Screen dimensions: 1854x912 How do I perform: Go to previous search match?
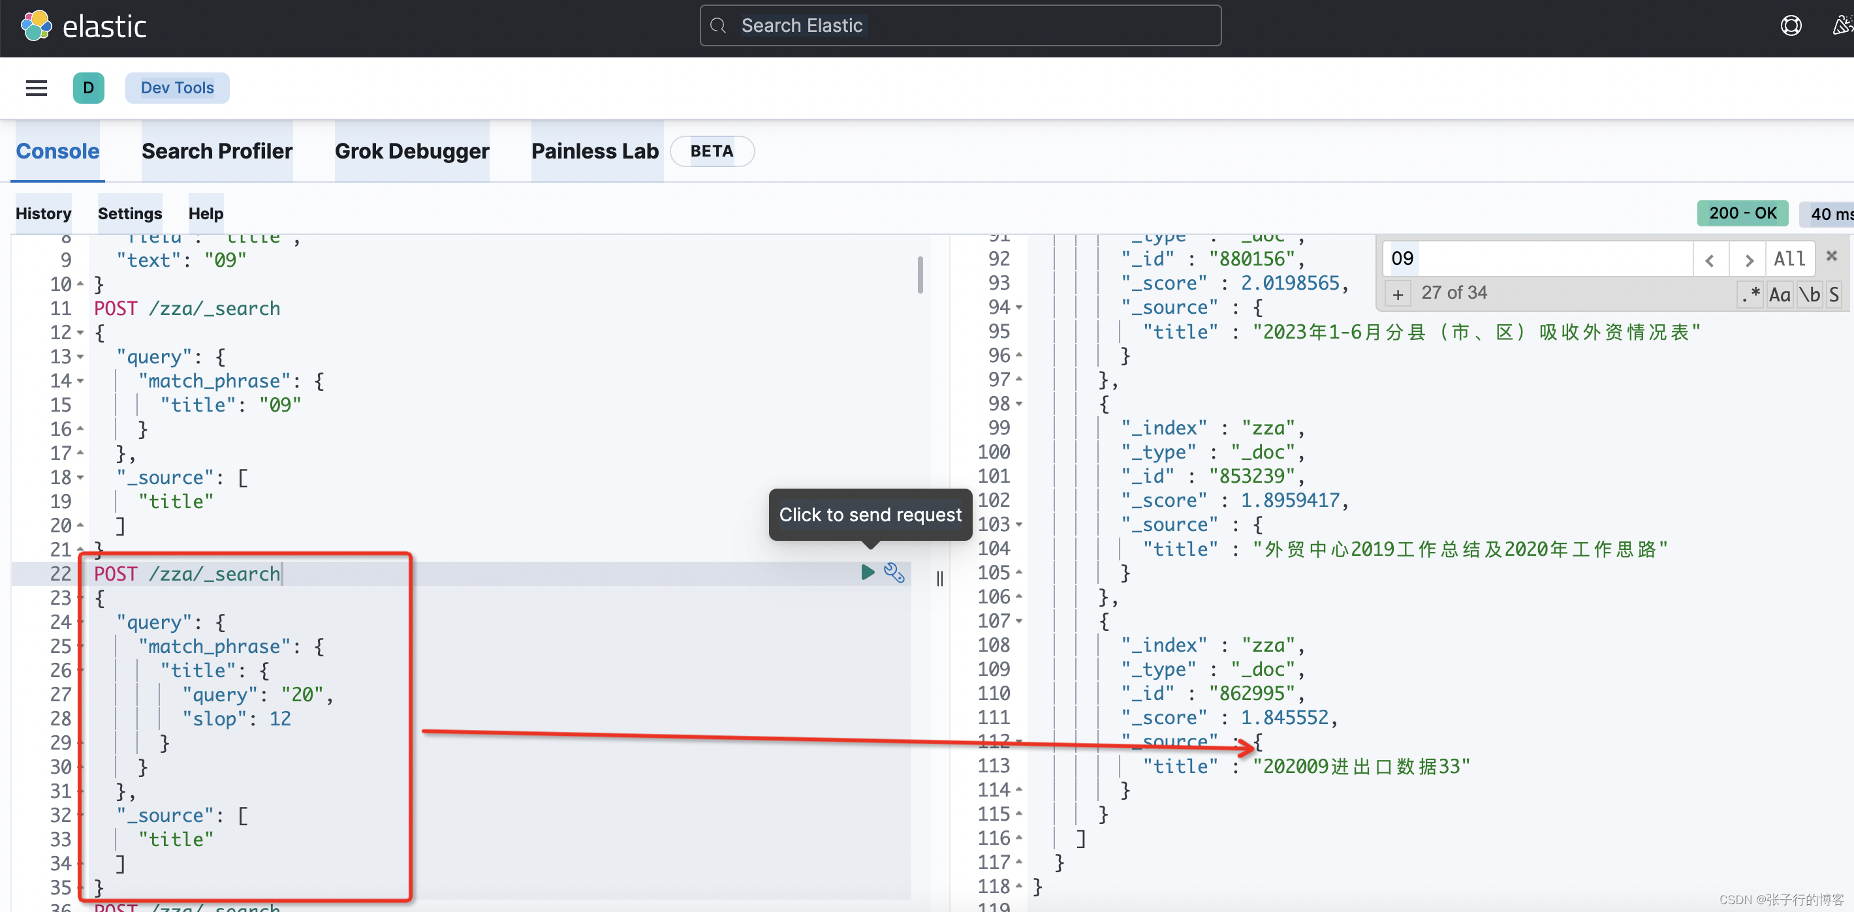pyautogui.click(x=1710, y=260)
